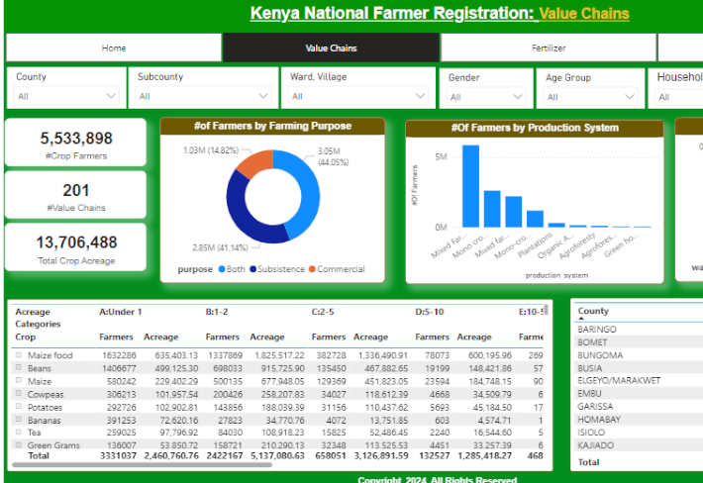
Task: Click the #Of Farmers by Production System title
Action: [535, 128]
